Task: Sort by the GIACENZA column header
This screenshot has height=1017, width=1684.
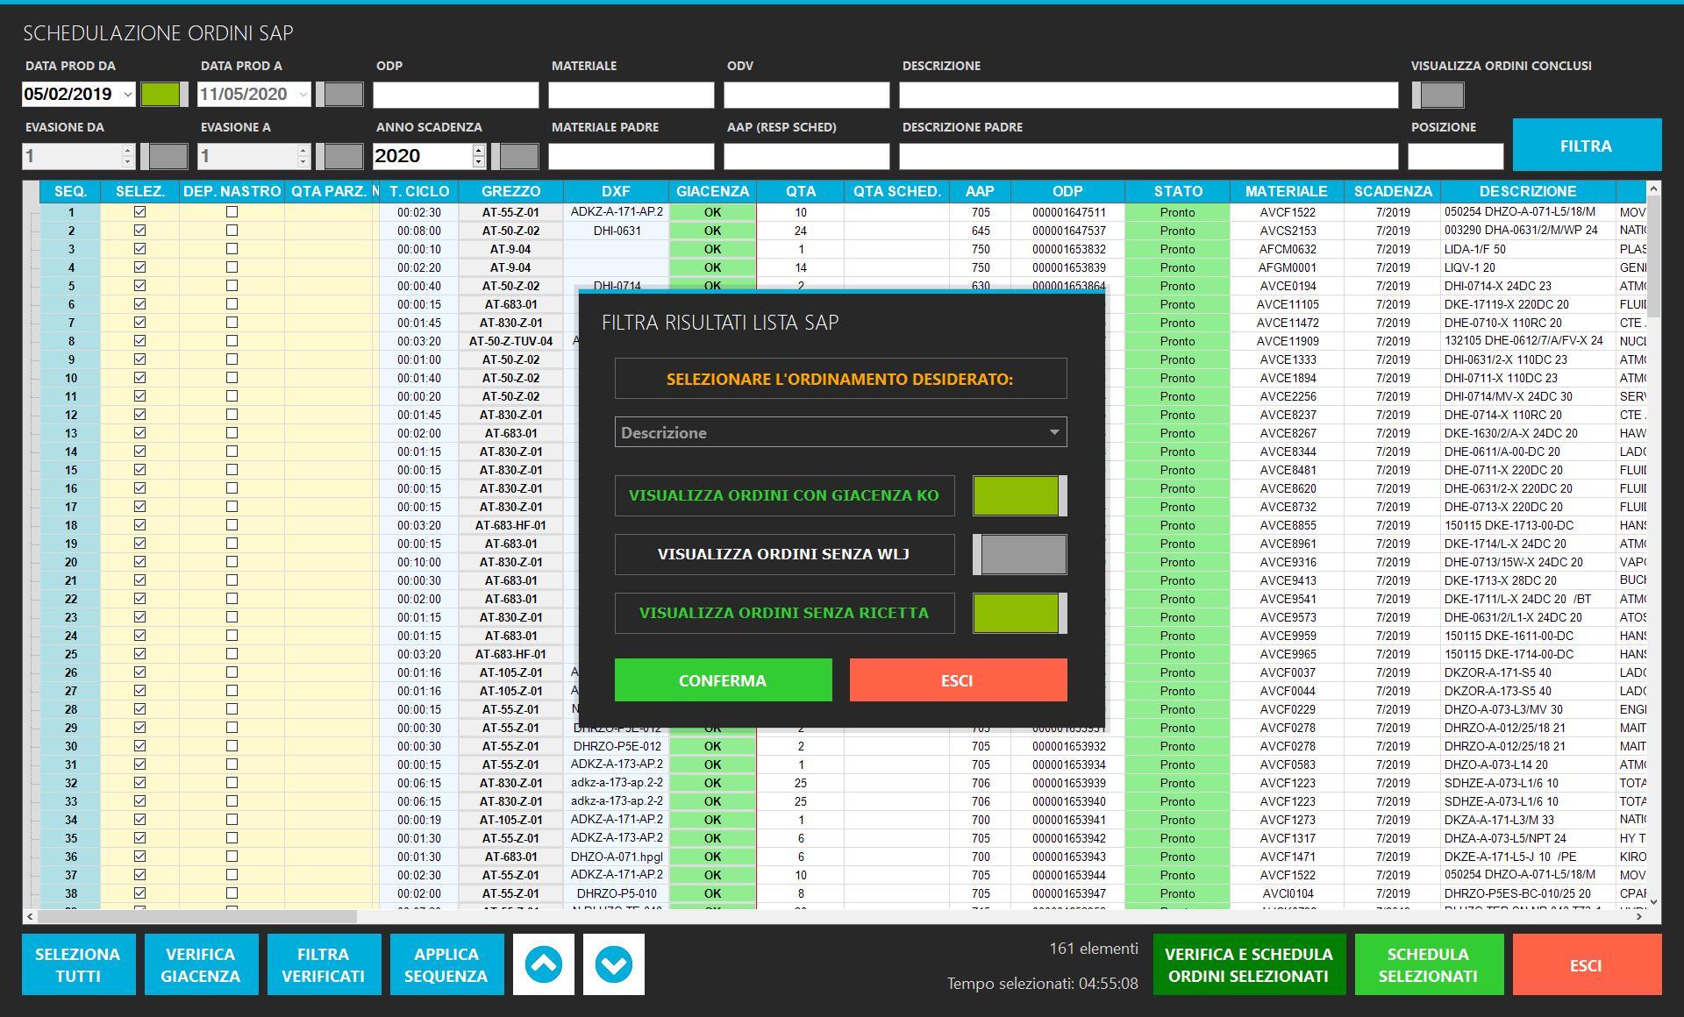Action: [712, 191]
